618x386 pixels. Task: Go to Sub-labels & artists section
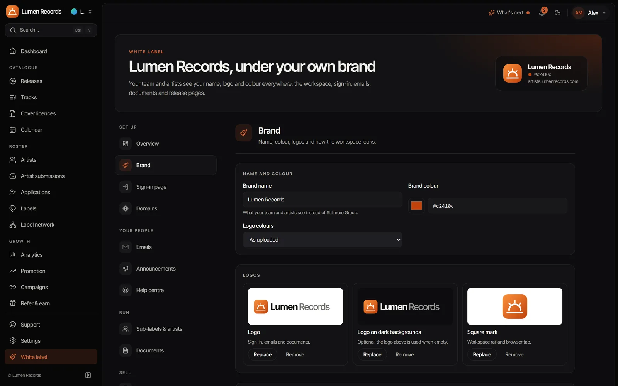166,329
